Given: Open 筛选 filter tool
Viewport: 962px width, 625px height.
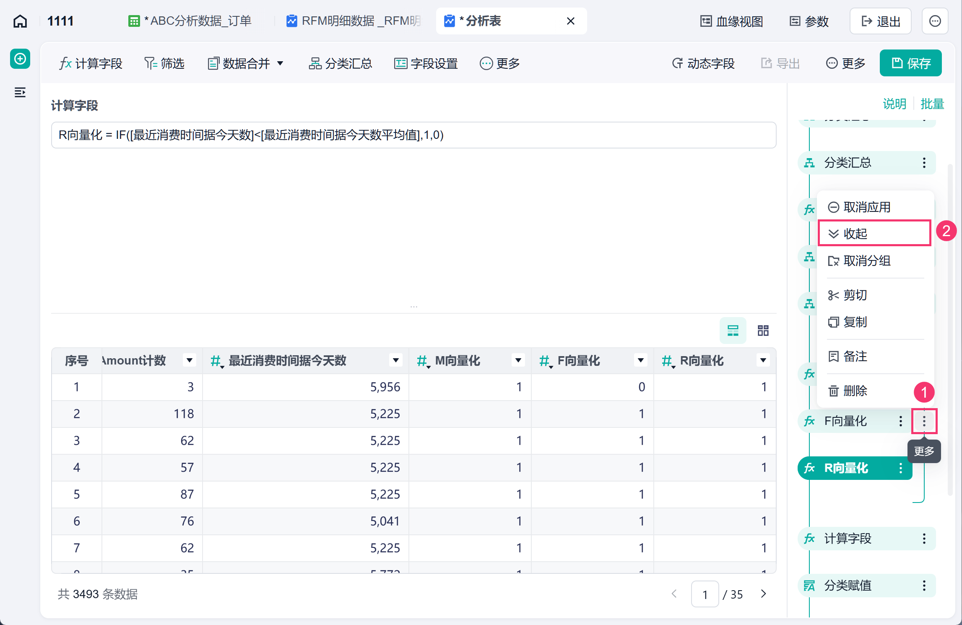Looking at the screenshot, I should coord(164,63).
